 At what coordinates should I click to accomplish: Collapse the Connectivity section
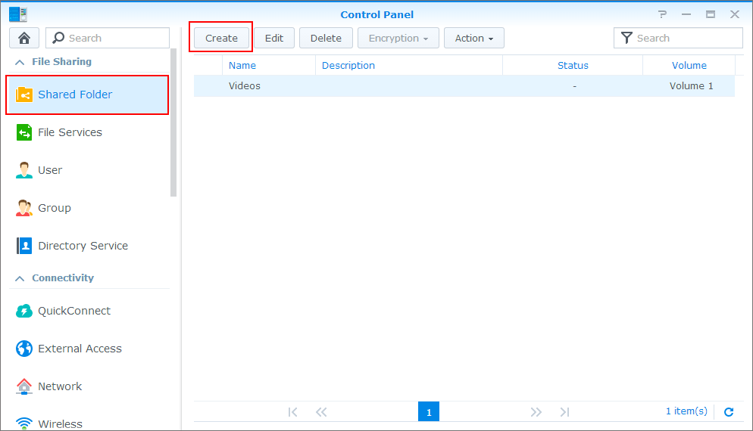pos(20,278)
